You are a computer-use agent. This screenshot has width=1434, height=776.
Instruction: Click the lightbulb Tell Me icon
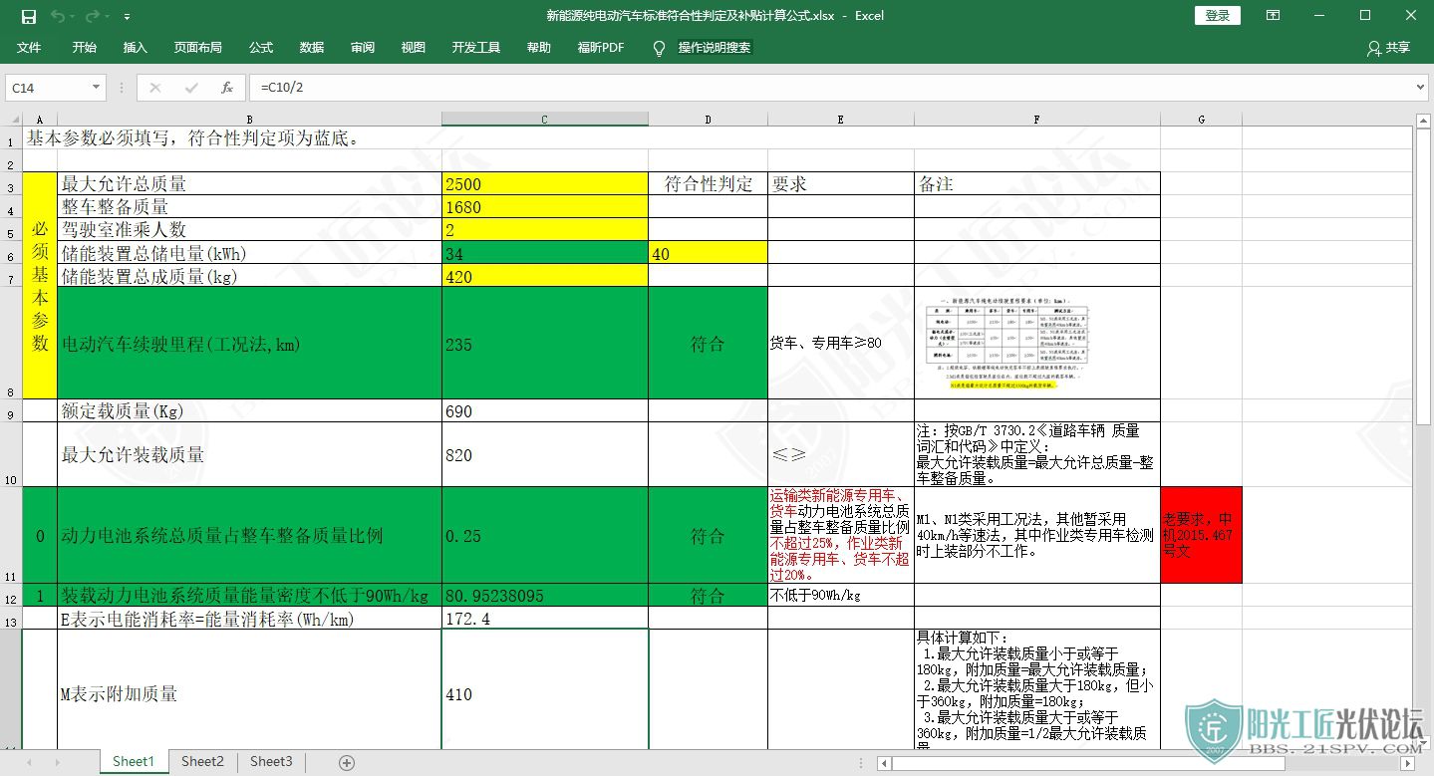click(x=659, y=48)
